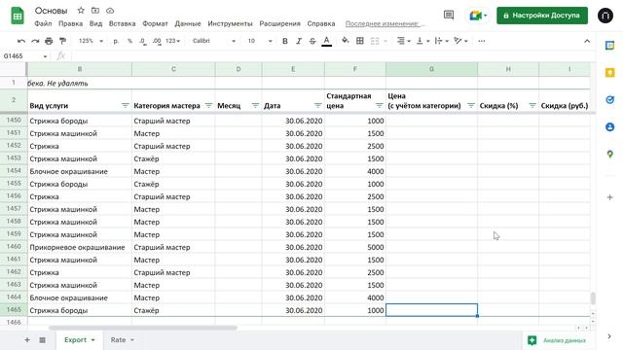
Task: Open the font size 10 dropdown
Action: point(260,41)
